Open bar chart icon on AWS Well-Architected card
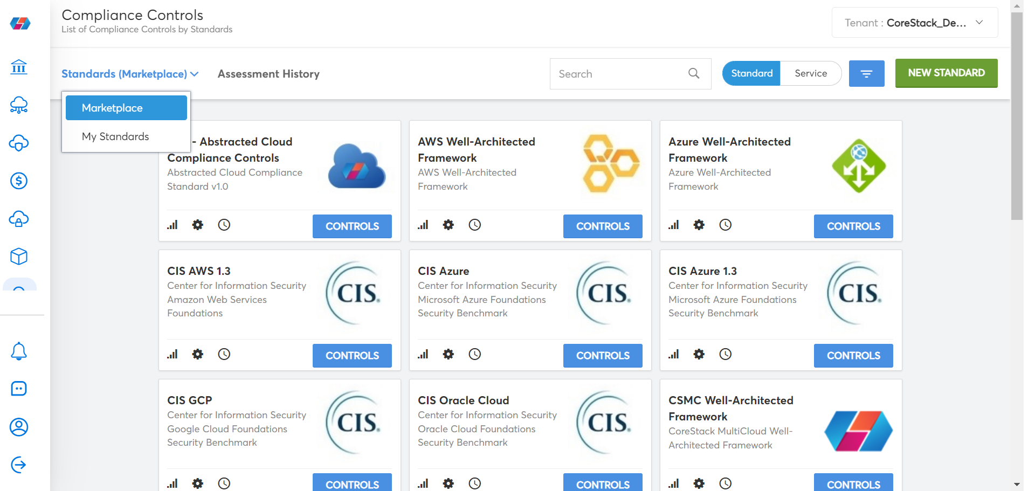 423,225
